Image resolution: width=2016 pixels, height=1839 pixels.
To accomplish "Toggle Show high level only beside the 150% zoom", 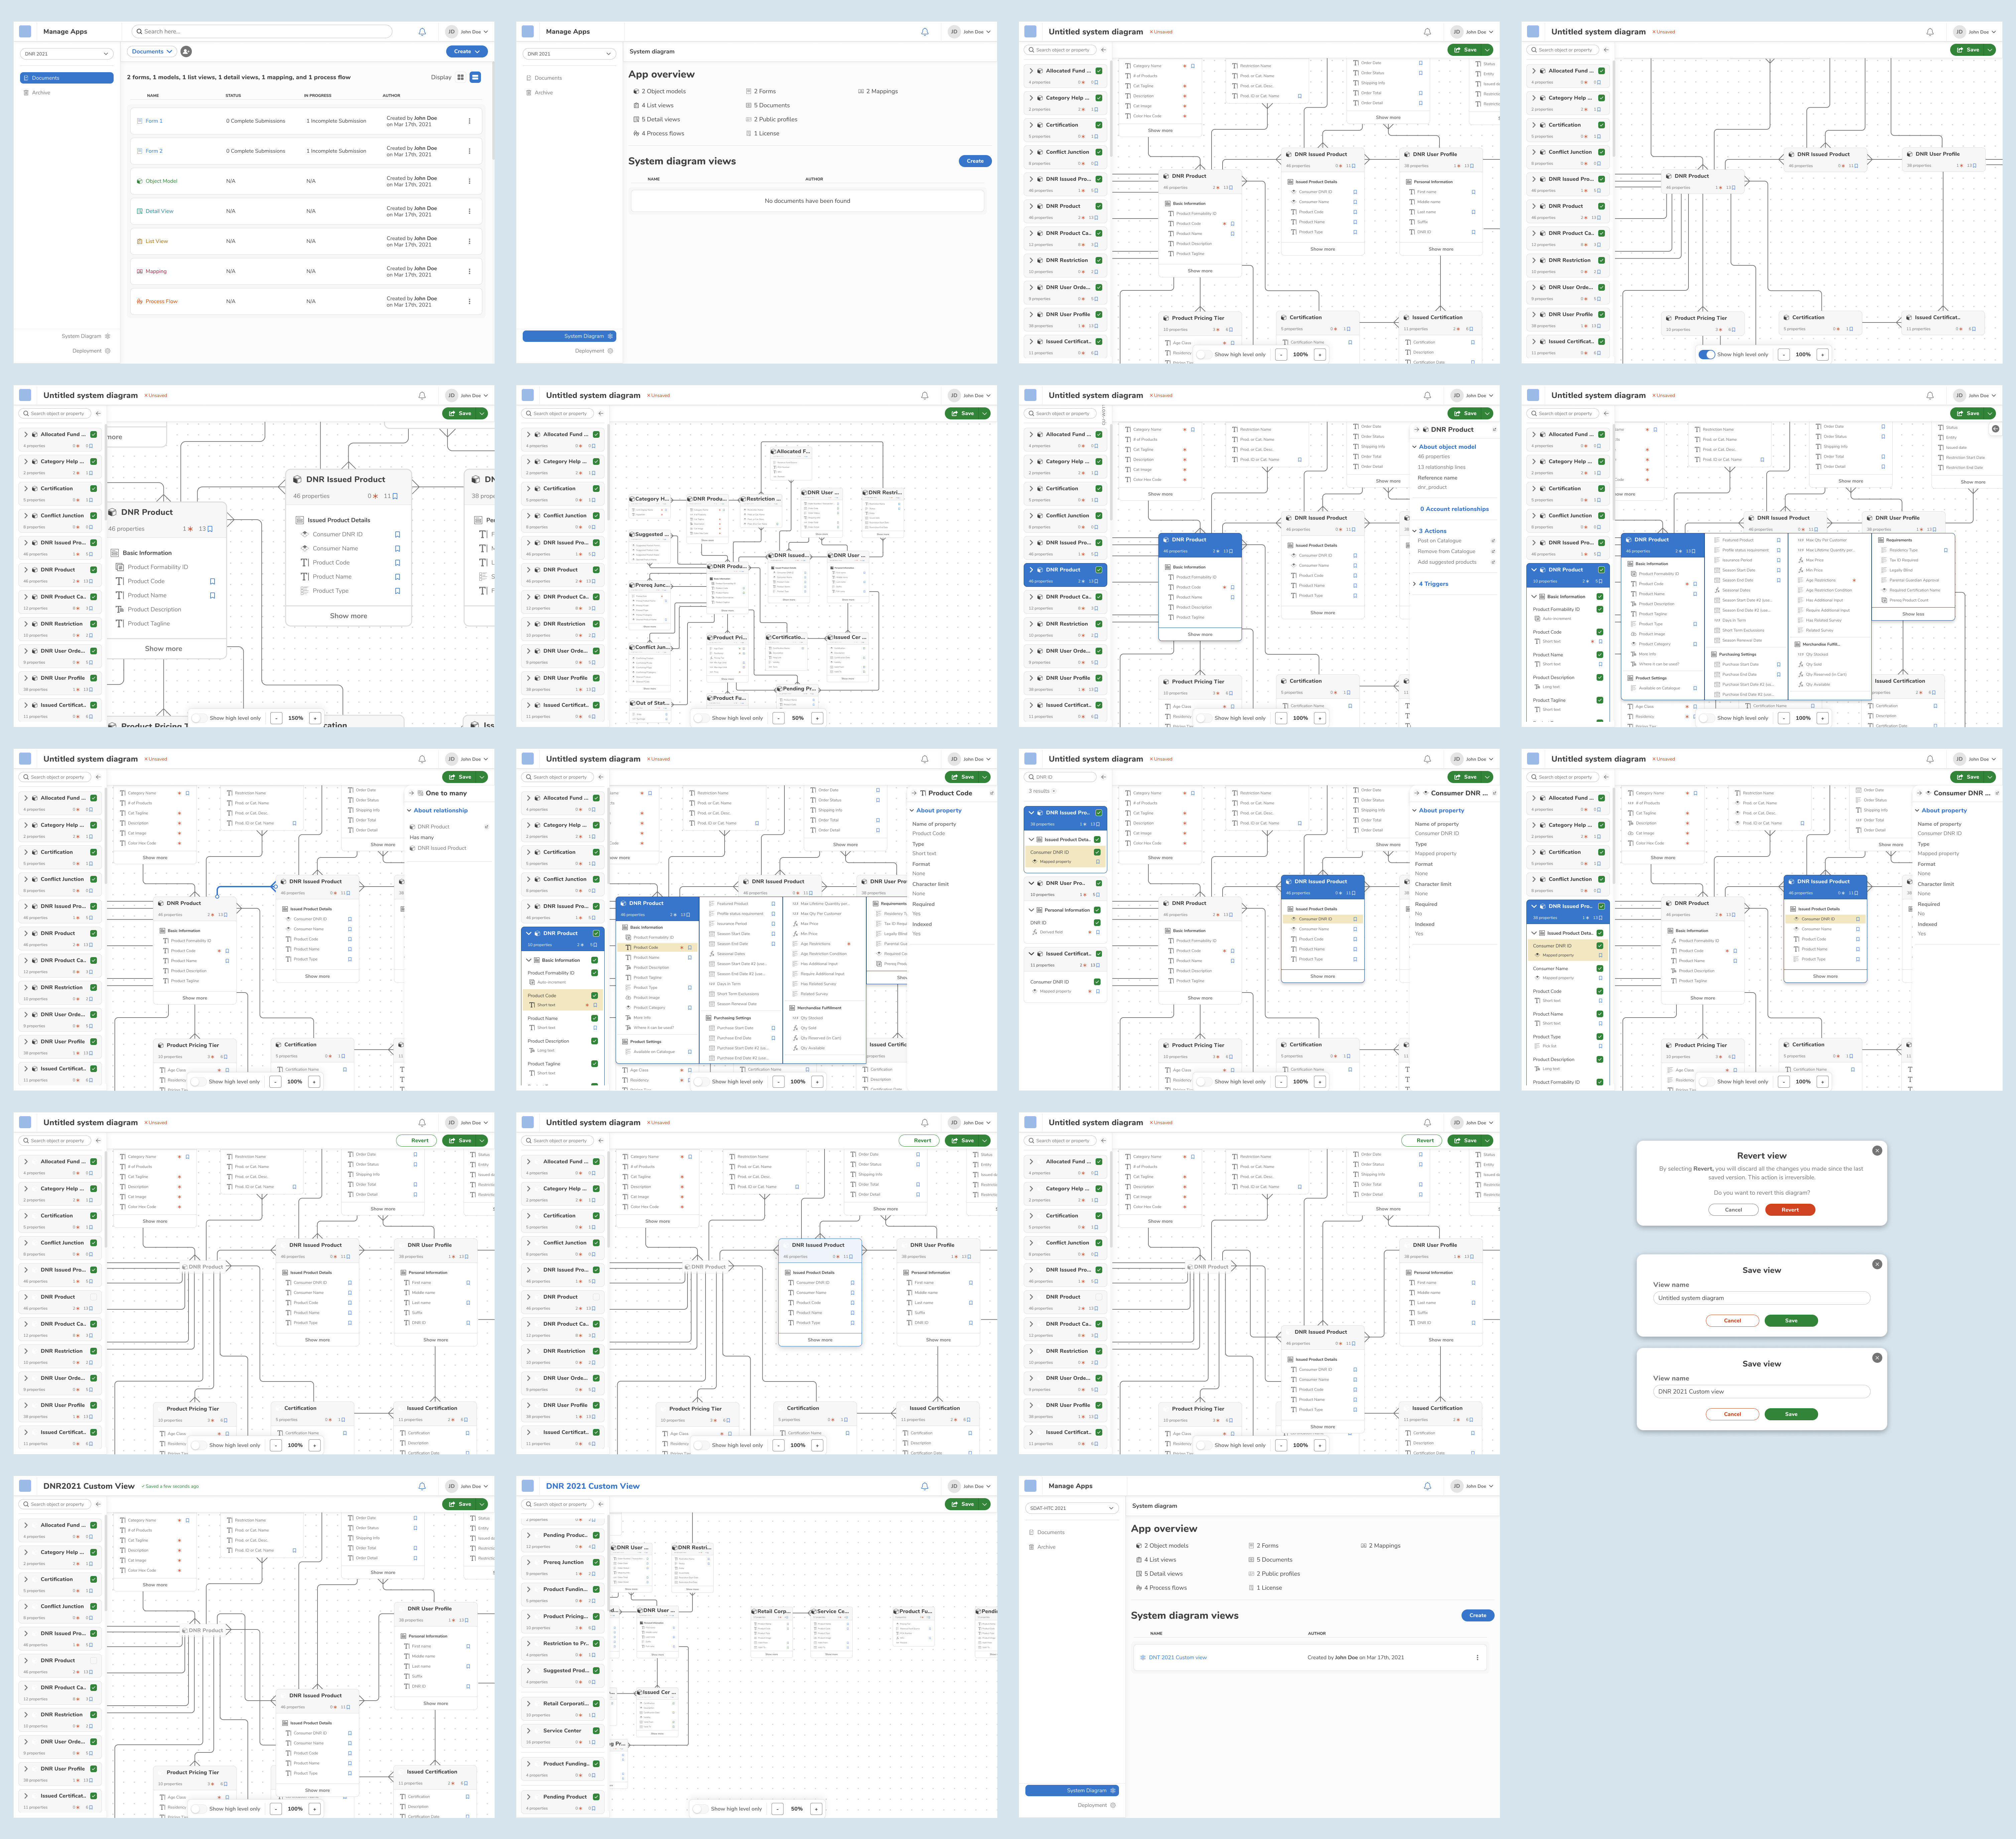I will pyautogui.click(x=200, y=718).
